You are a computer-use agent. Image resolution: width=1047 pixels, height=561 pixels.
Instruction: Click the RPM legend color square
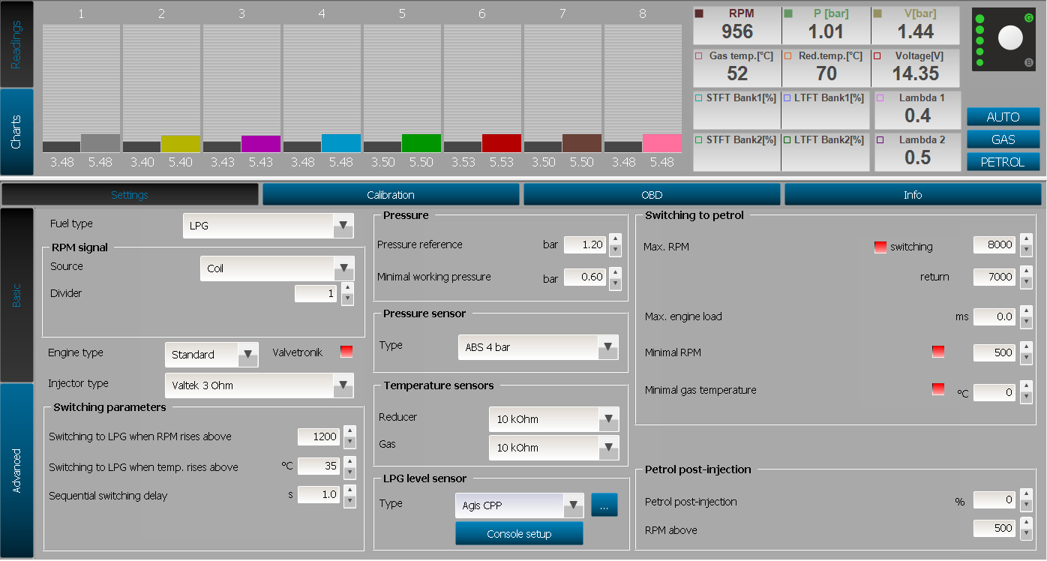[698, 13]
